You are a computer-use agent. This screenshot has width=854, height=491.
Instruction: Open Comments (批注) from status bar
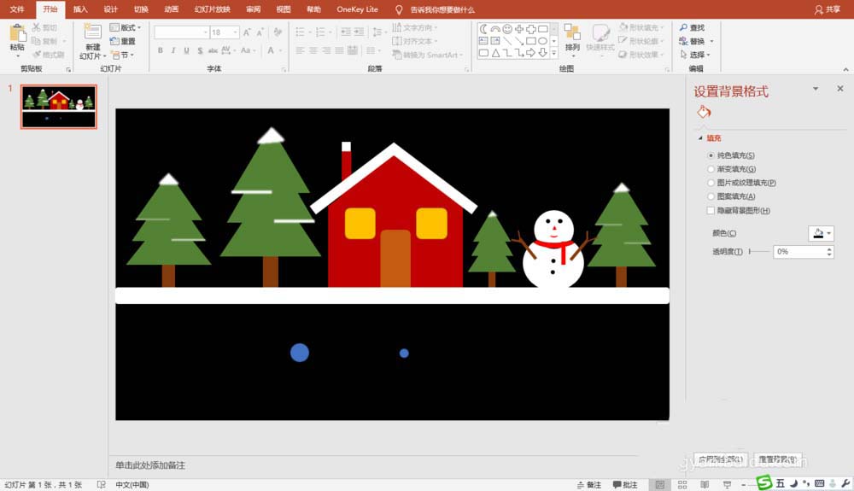[625, 484]
